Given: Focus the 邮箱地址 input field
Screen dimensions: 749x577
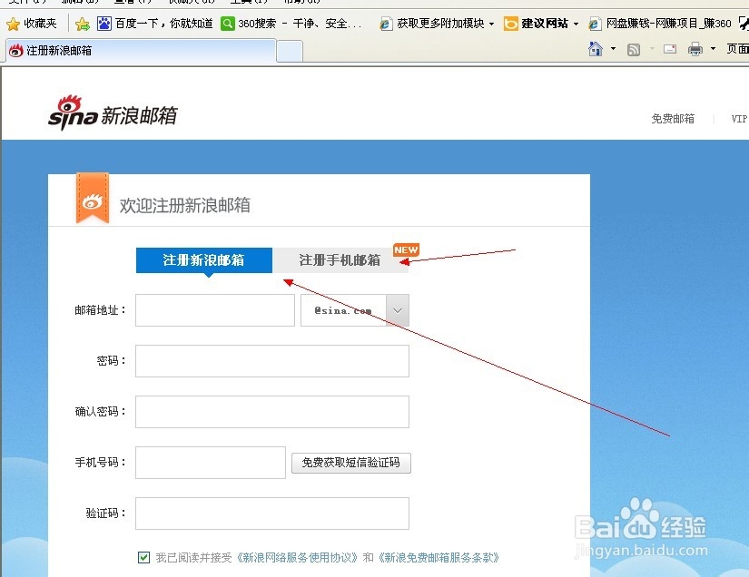Looking at the screenshot, I should point(215,310).
